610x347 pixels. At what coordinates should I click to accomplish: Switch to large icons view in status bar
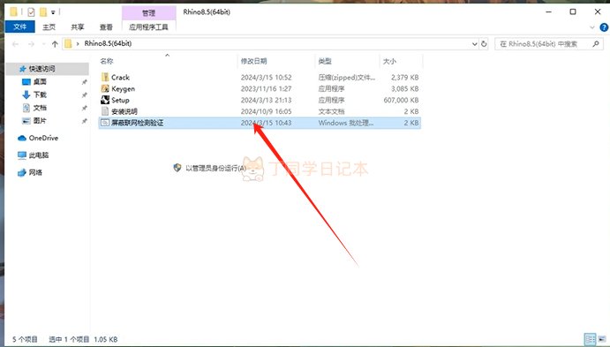[x=602, y=339]
